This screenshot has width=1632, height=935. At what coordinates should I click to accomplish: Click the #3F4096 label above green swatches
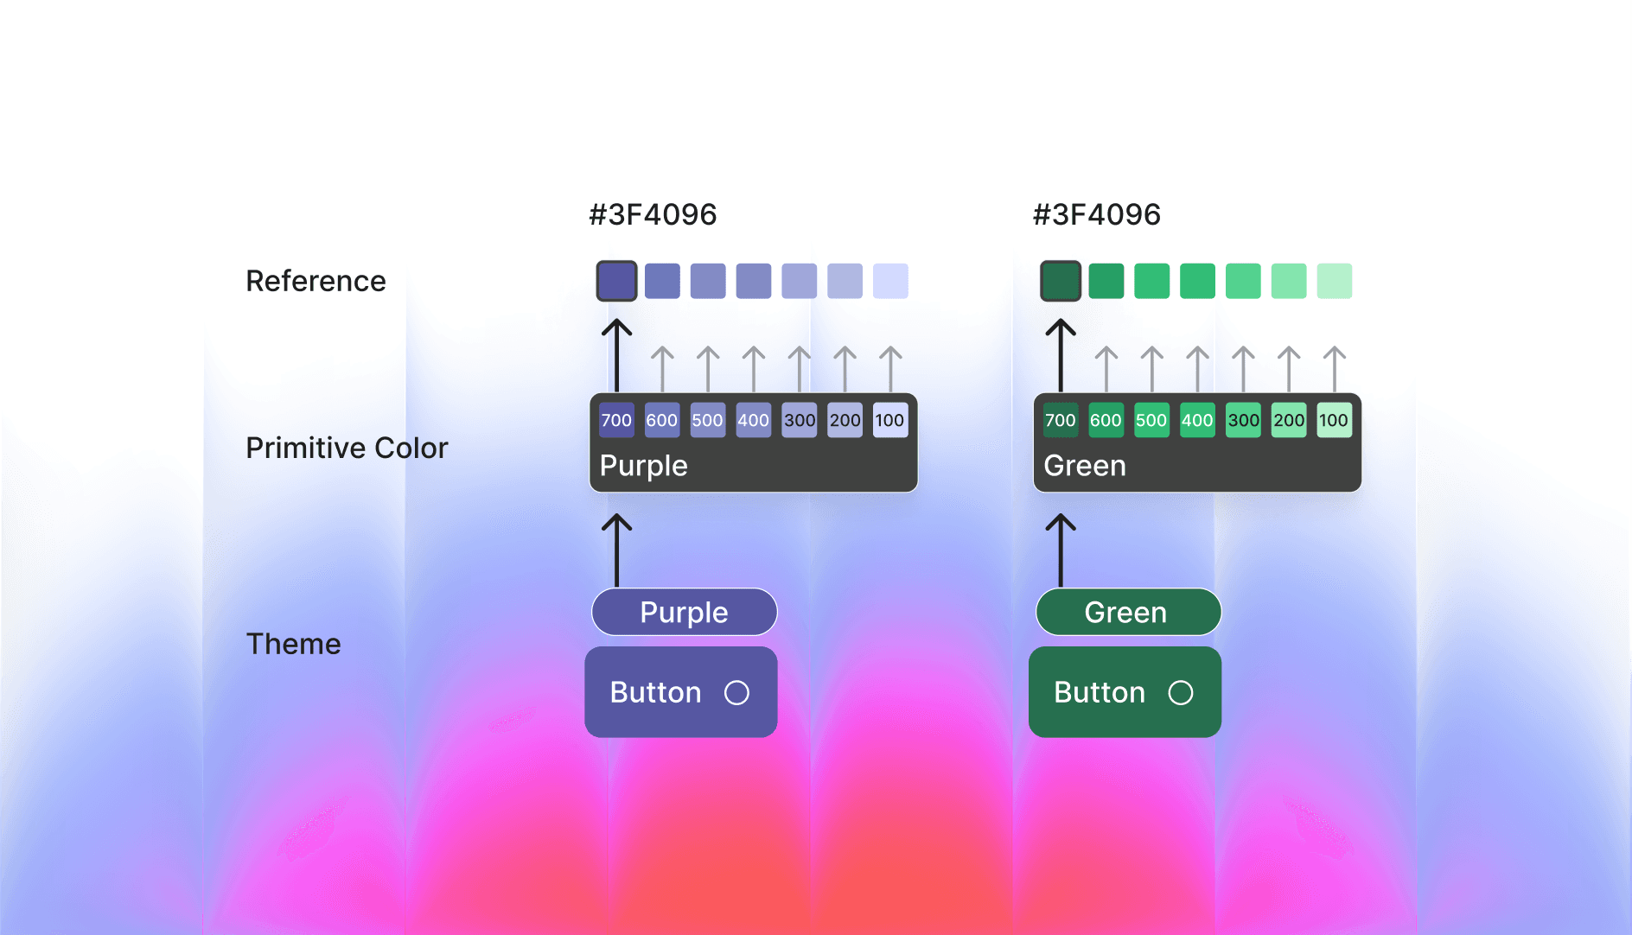pos(1097,214)
